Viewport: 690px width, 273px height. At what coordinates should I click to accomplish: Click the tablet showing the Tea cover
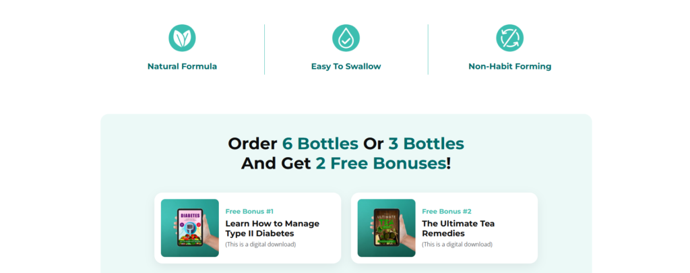click(x=387, y=228)
